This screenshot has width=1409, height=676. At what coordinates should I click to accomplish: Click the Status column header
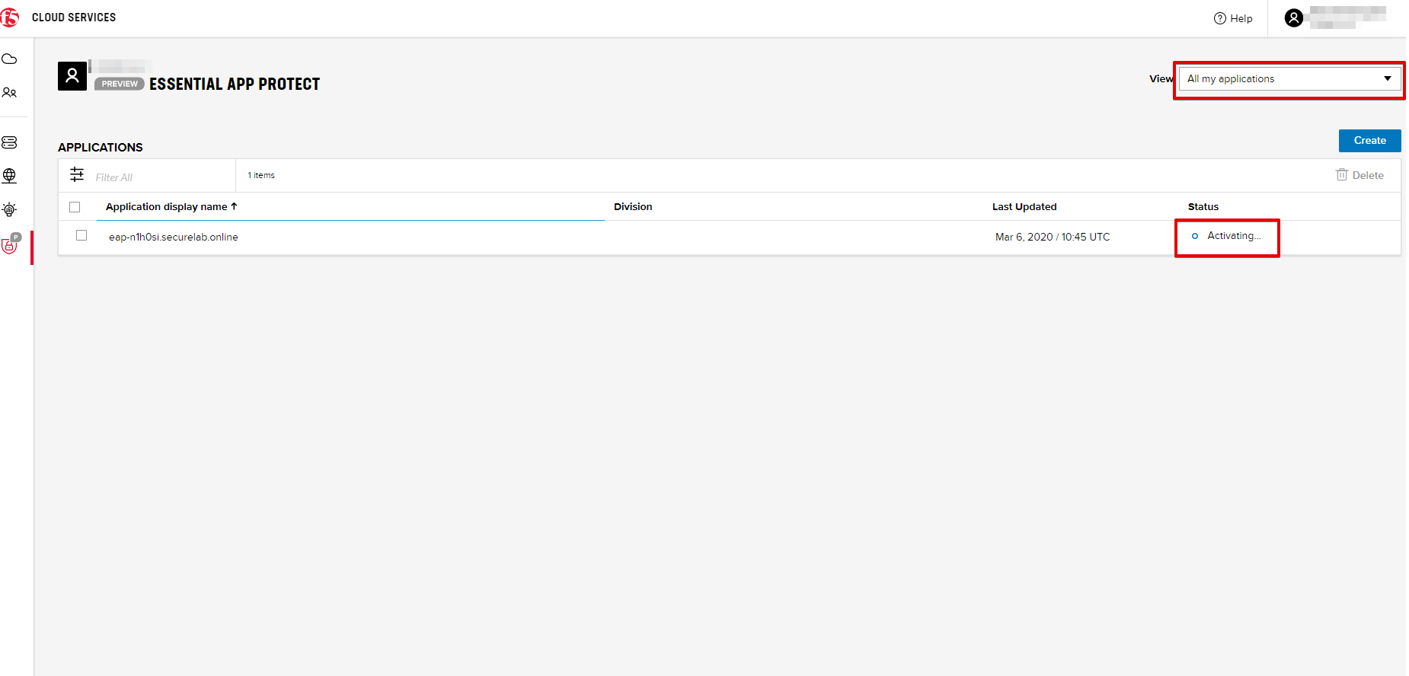[1203, 207]
